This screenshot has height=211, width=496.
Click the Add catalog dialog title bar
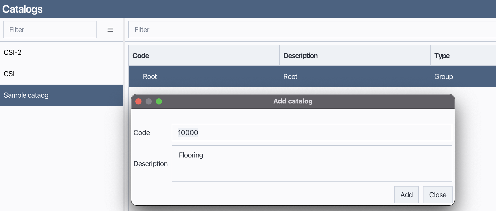293,101
